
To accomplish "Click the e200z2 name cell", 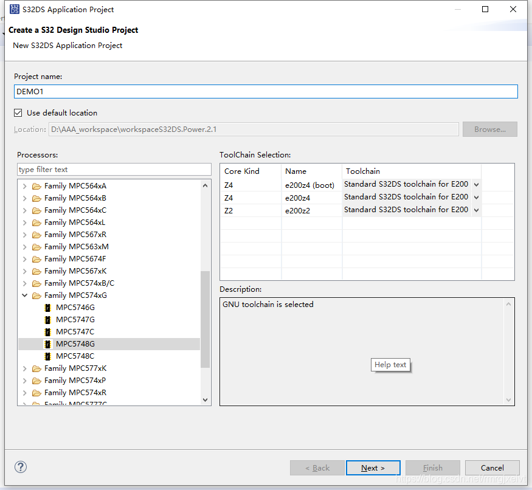I will point(297,211).
